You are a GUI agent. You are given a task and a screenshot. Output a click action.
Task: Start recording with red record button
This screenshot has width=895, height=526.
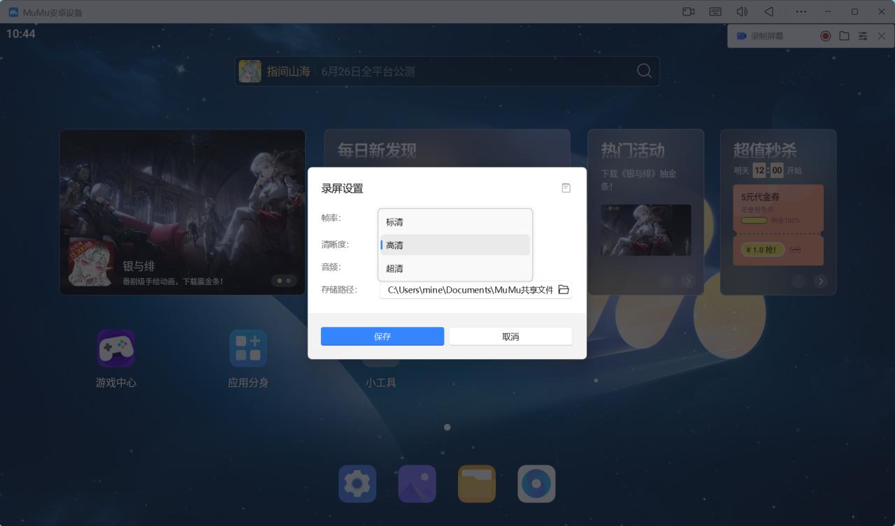[x=826, y=36]
